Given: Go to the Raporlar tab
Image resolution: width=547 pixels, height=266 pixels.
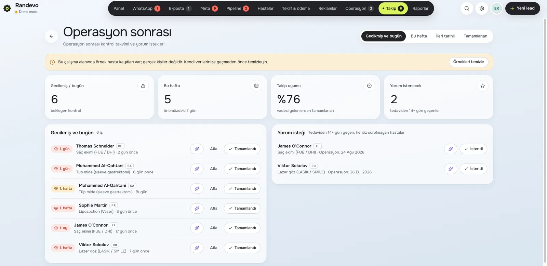Looking at the screenshot, I should [x=420, y=9].
